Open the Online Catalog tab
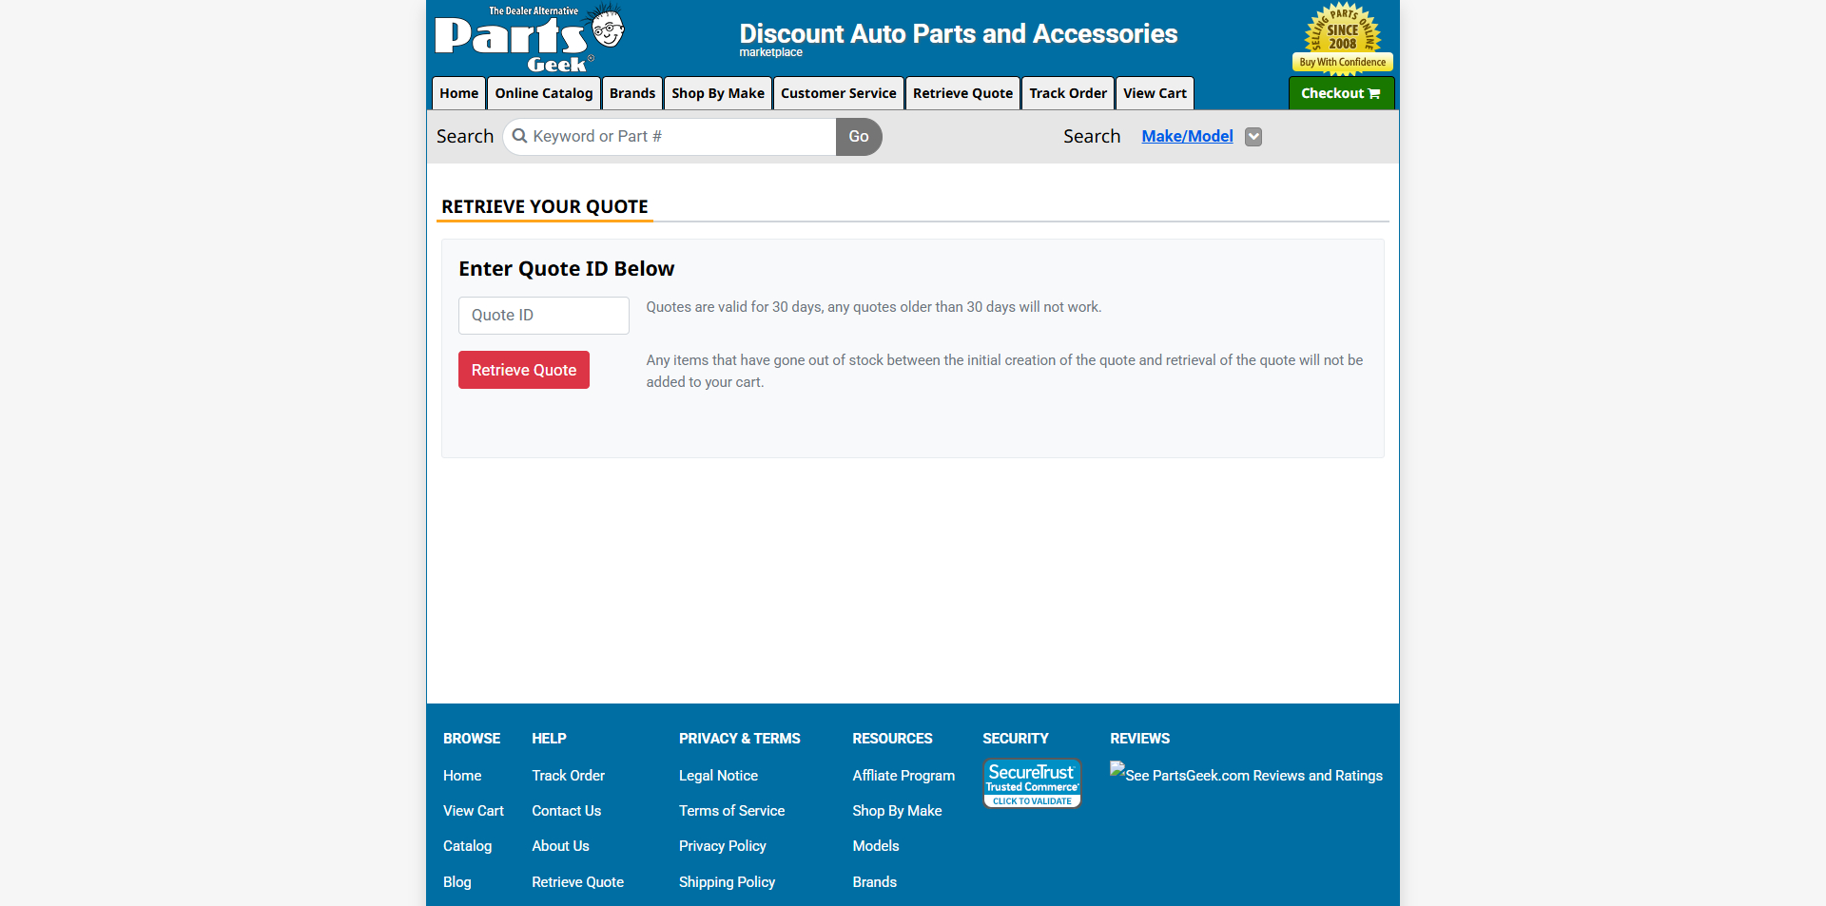 [544, 93]
